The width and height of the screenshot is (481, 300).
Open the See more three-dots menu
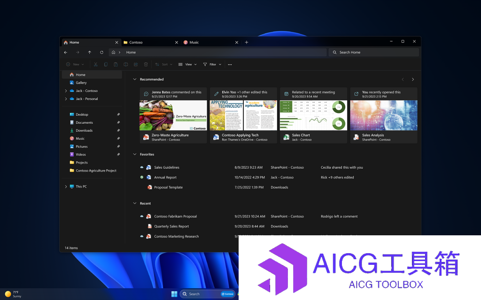click(x=230, y=65)
